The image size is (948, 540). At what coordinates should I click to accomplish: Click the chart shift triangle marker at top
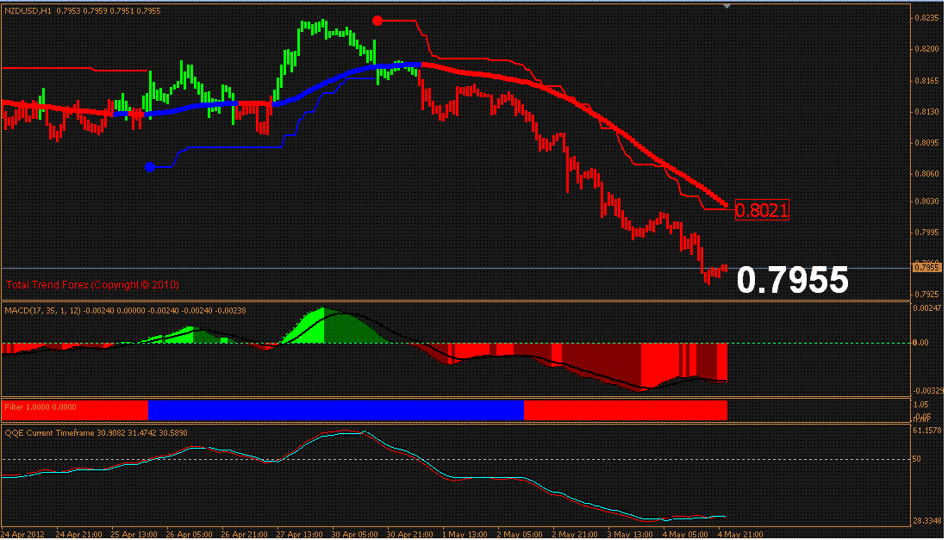coord(727,6)
